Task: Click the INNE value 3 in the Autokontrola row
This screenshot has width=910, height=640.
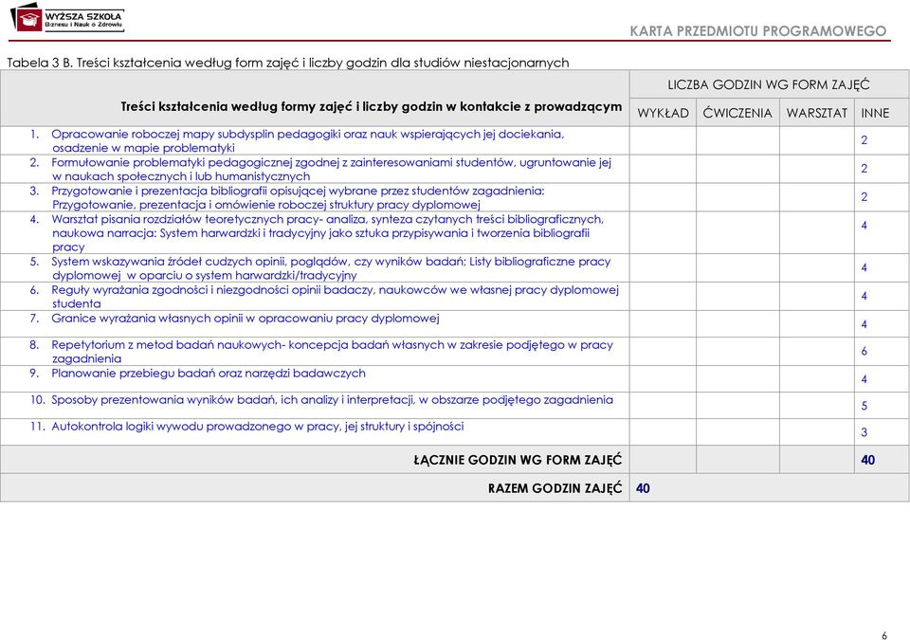Action: pos(864,432)
